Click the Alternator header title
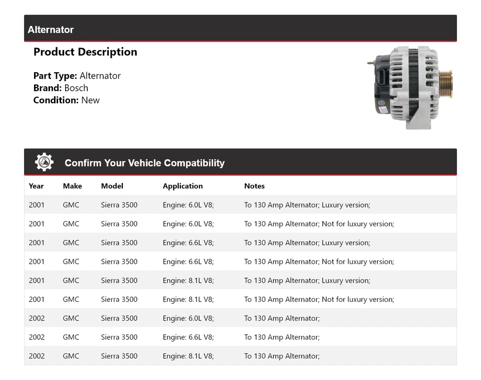This screenshot has width=481, height=380. point(51,30)
